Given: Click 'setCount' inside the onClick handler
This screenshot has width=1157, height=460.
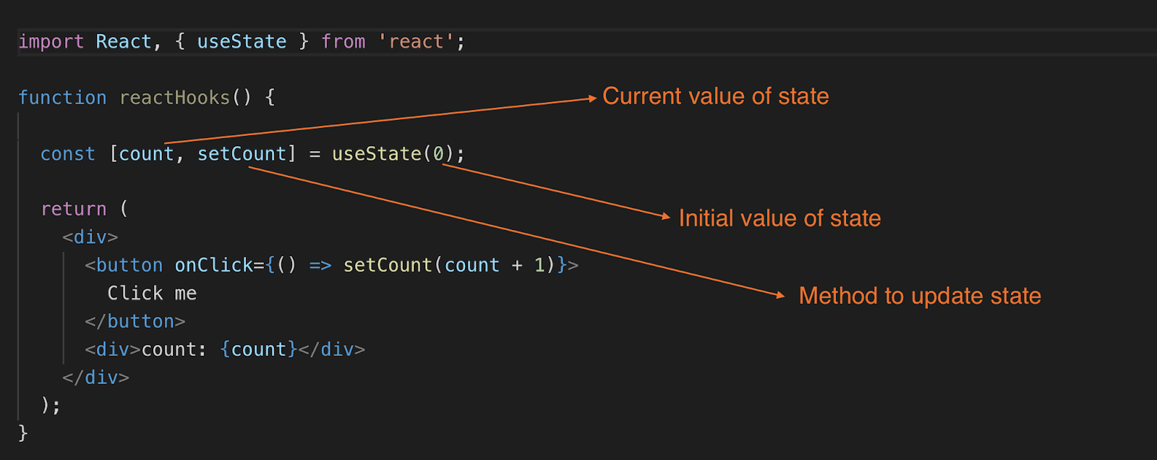Looking at the screenshot, I should pos(388,265).
